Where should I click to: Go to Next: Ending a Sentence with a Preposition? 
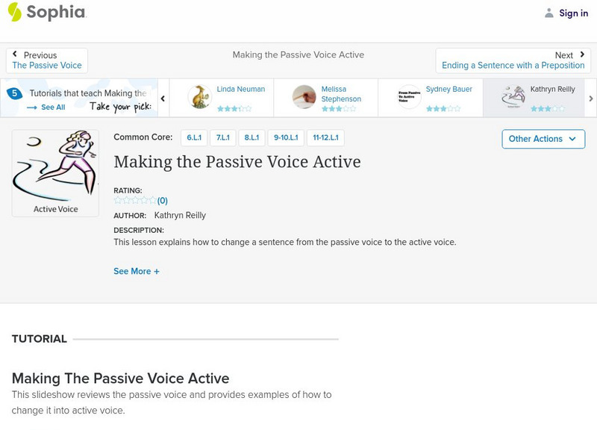(x=513, y=60)
